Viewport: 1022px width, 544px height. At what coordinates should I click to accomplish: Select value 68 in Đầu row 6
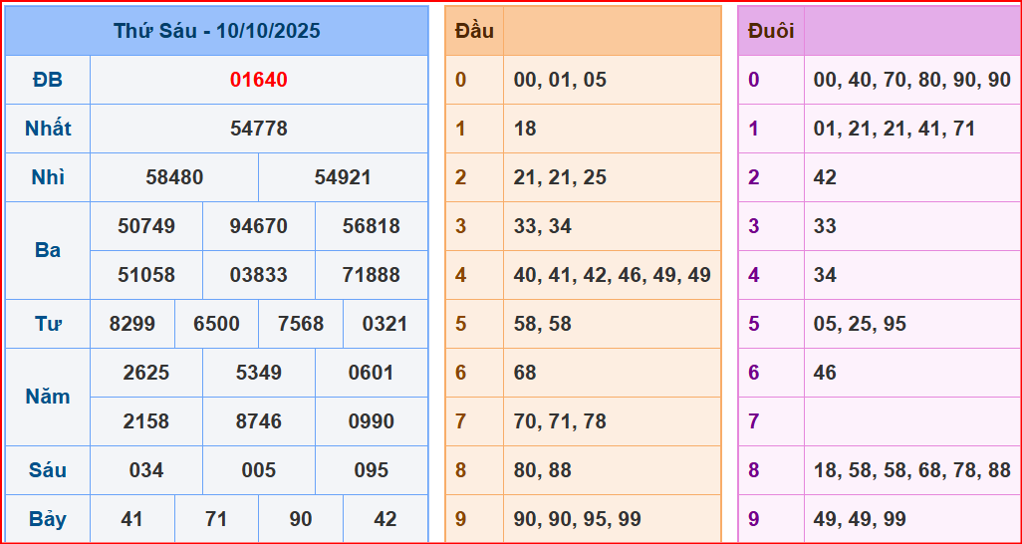coord(525,373)
